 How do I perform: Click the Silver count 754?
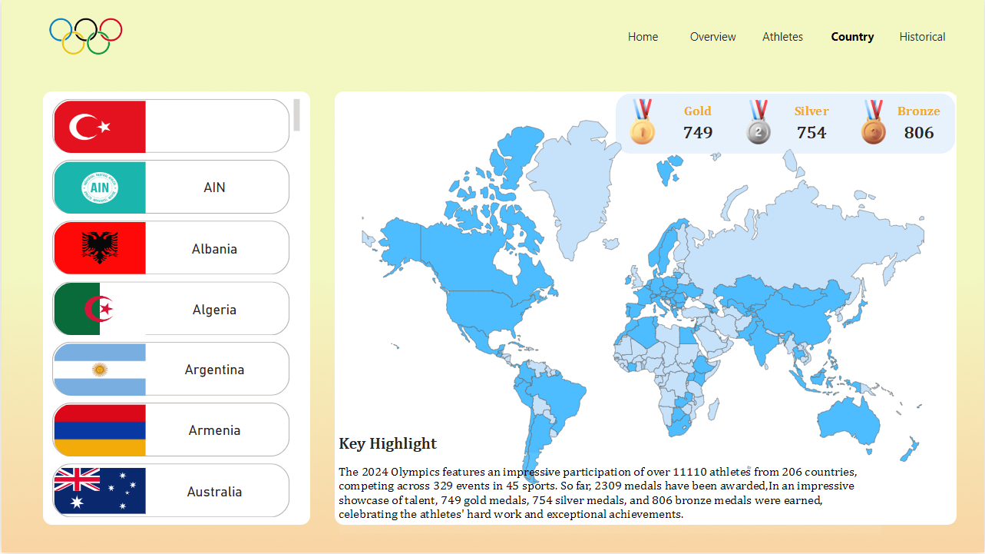point(811,133)
